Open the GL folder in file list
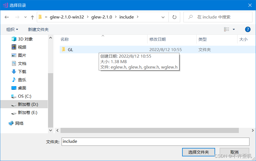The image size is (256, 161). pyautogui.click(x=71, y=49)
